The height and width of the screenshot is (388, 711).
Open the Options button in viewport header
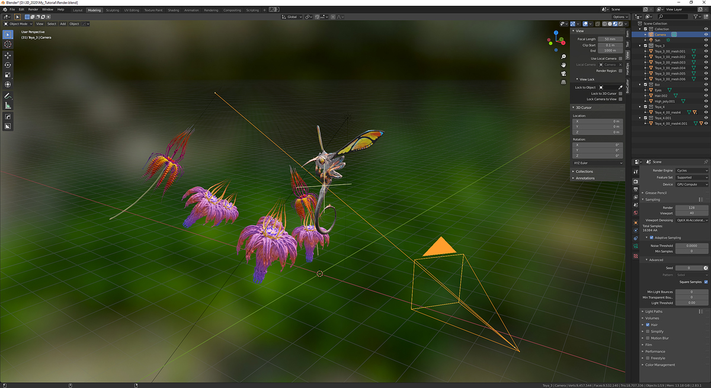620,17
